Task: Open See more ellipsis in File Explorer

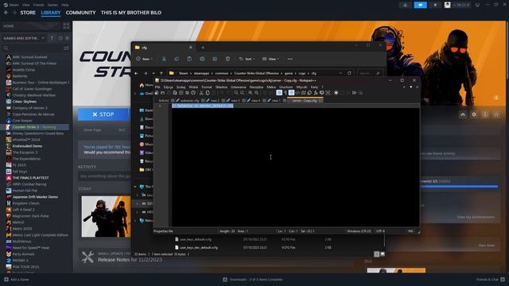Action: click(289, 59)
